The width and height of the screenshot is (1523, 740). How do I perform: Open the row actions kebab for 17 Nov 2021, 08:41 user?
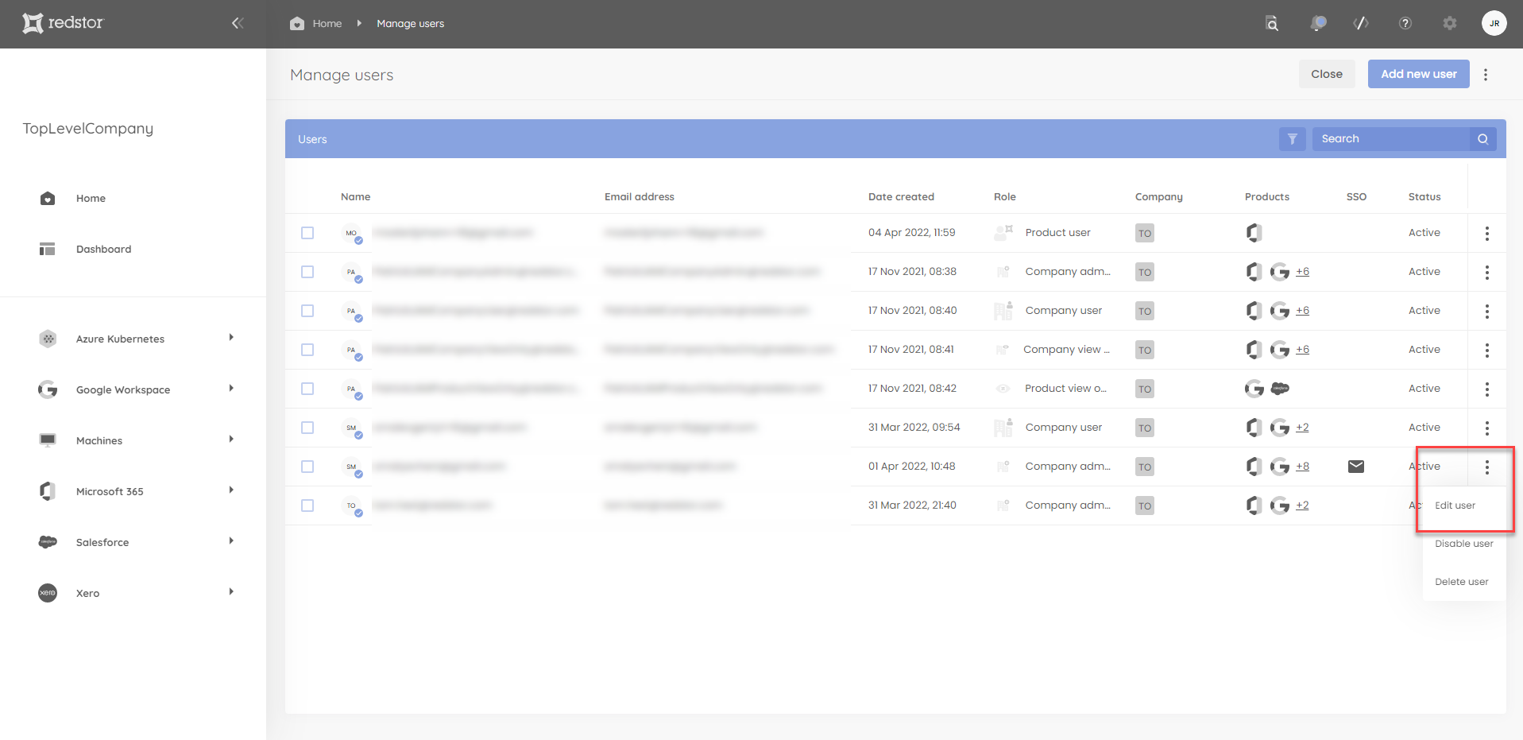tap(1487, 351)
